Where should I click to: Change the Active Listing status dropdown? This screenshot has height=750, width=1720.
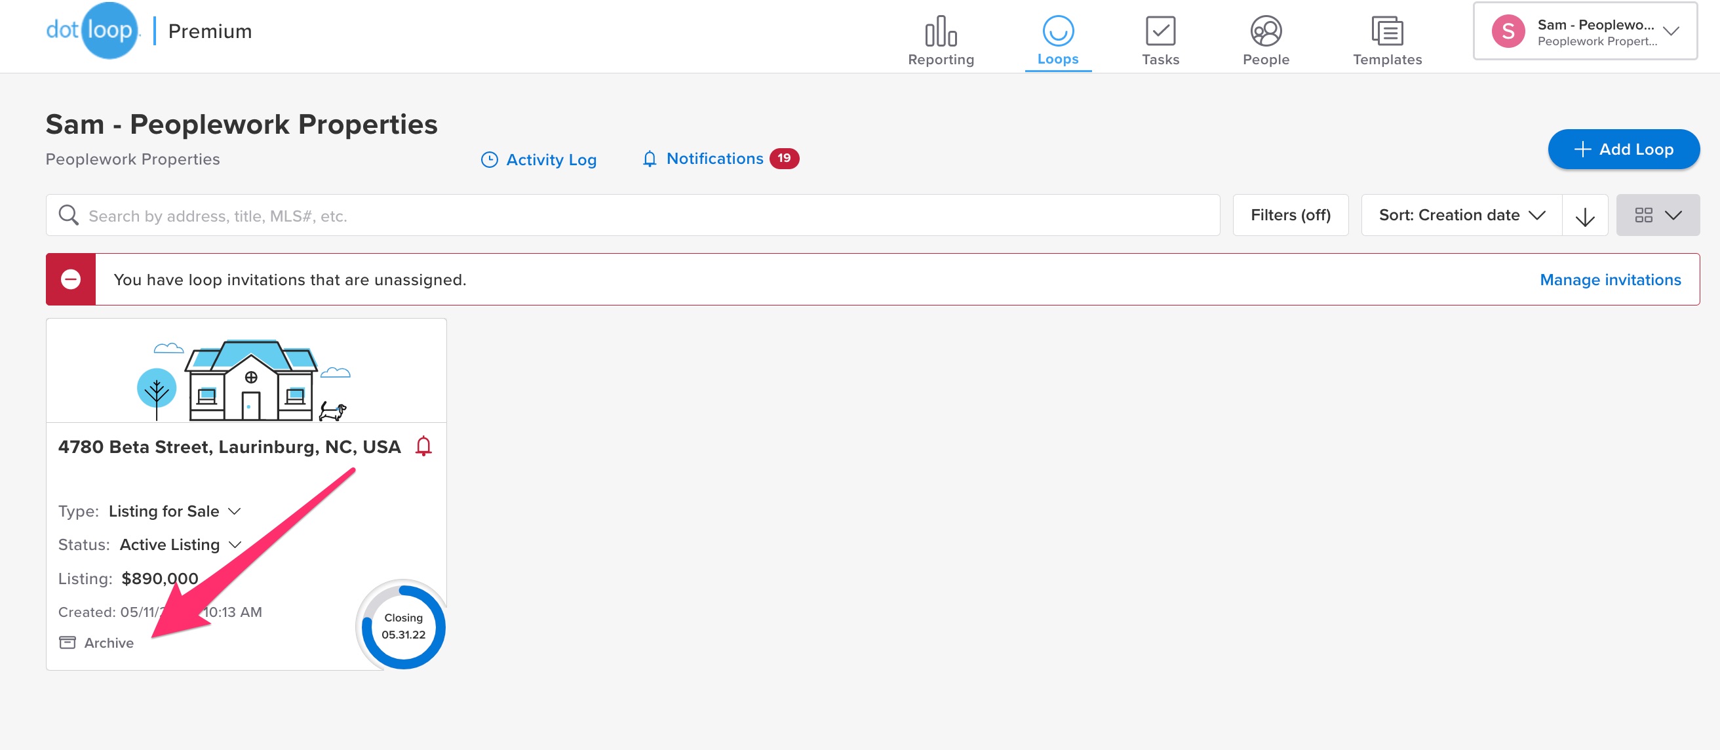[180, 544]
